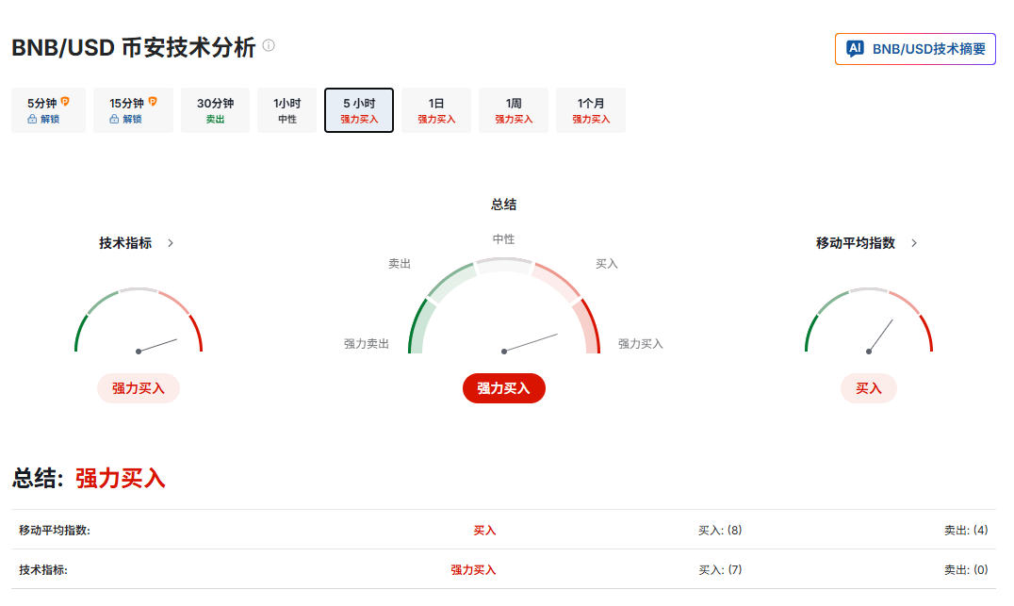The image size is (1014, 606).
Task: Click the 技术指标: row label
Action: 42,570
